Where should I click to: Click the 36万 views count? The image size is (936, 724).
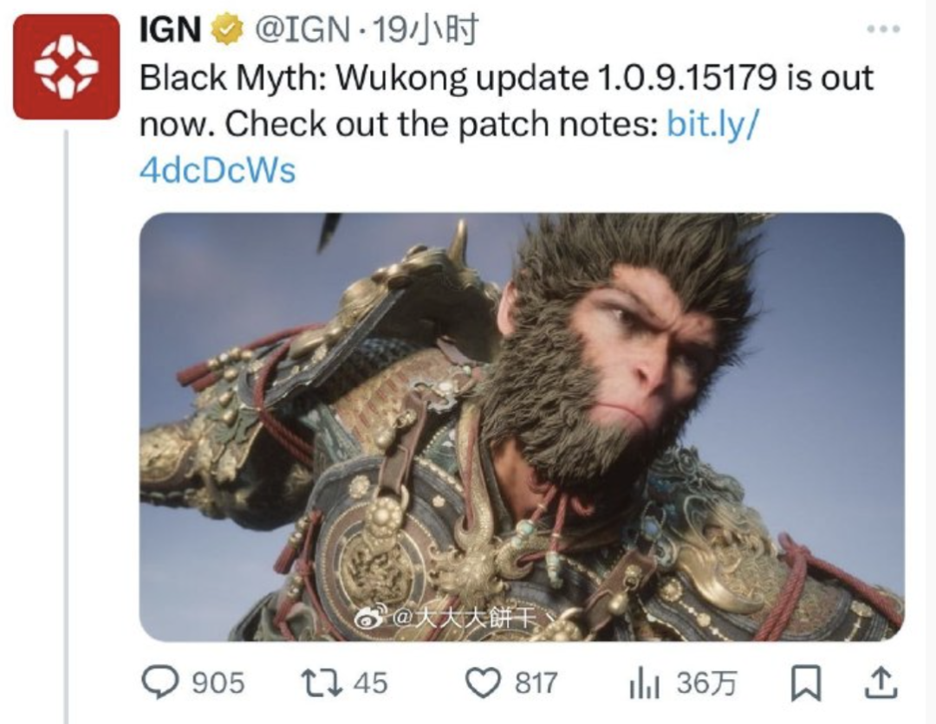coord(707,683)
